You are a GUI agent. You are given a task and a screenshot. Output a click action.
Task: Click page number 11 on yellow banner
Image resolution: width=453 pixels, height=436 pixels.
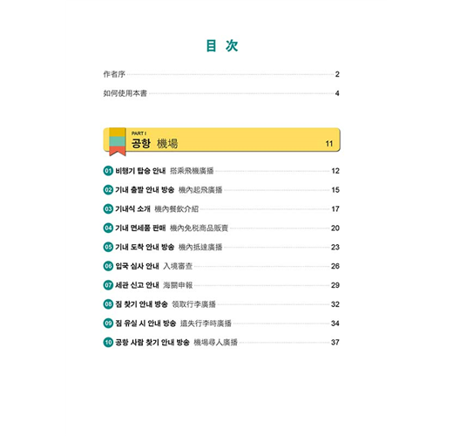point(329,144)
